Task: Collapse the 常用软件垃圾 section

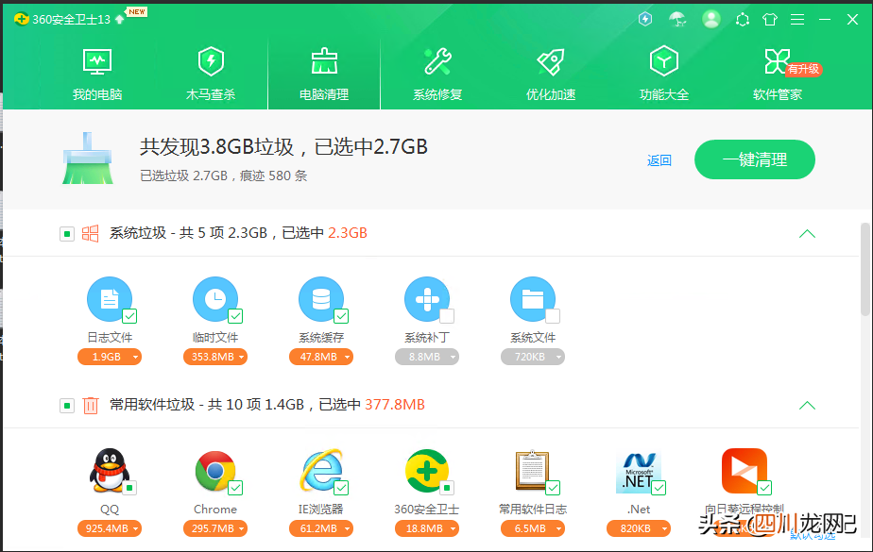Action: point(807,405)
